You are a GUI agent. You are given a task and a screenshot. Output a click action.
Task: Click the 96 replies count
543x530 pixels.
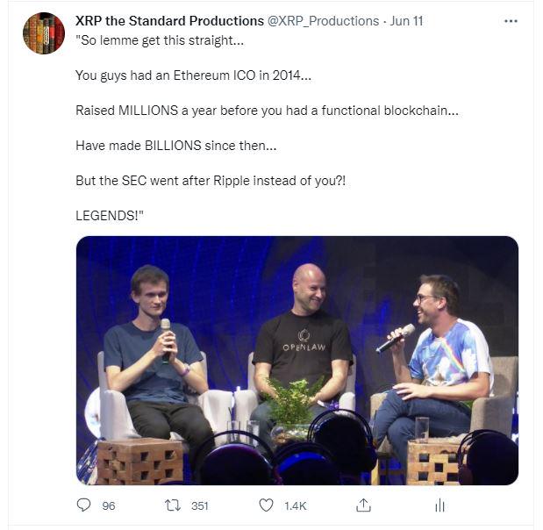tap(109, 506)
